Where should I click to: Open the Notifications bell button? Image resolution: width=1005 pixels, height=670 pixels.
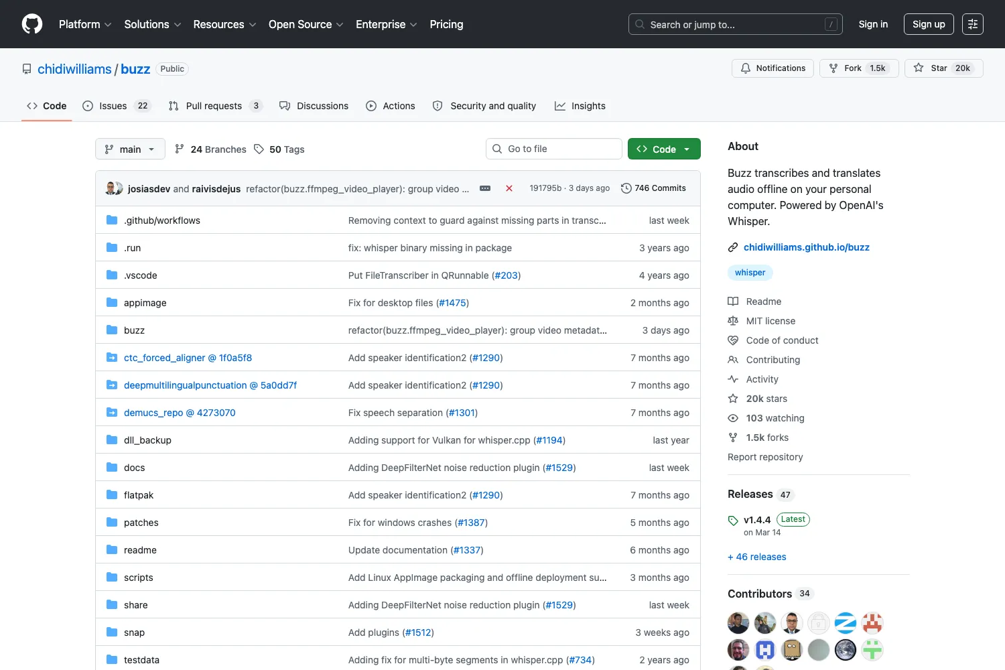coord(773,68)
